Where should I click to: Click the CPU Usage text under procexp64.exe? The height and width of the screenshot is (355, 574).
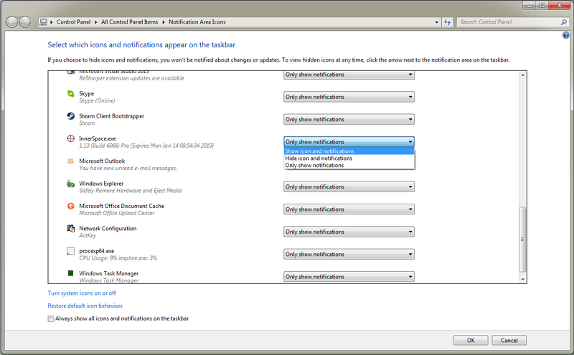[x=118, y=258]
